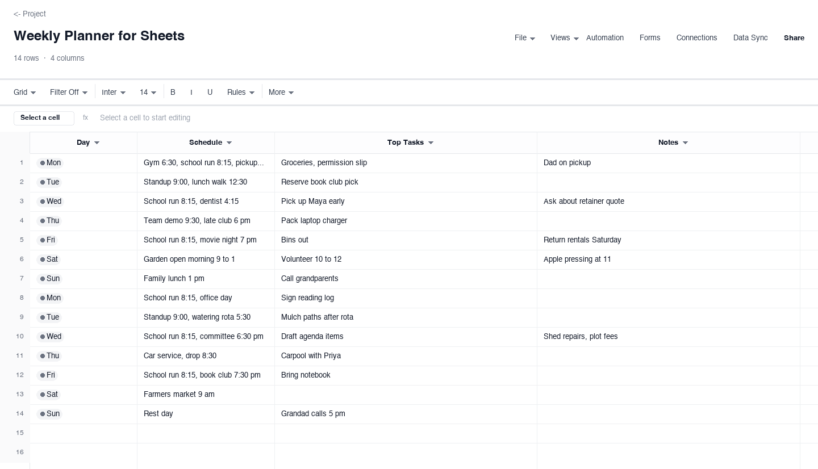Select cell 'Ask about retainer quote'
The width and height of the screenshot is (818, 469).
pos(669,202)
